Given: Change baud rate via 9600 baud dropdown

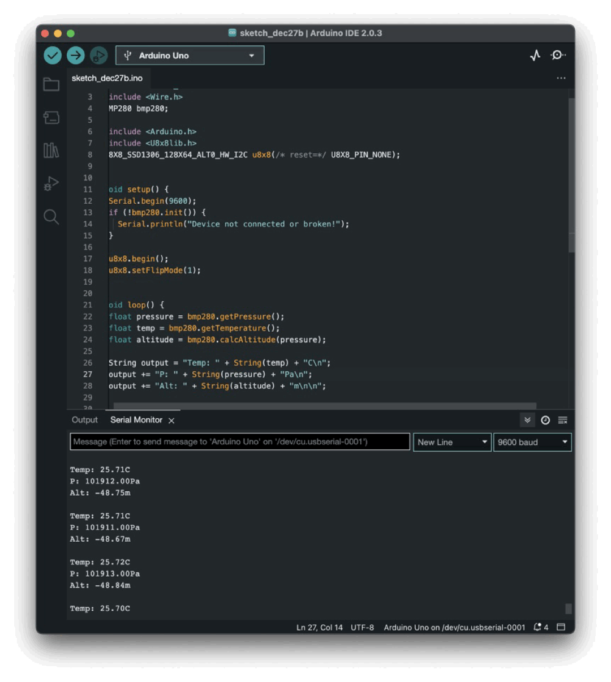Looking at the screenshot, I should pyautogui.click(x=532, y=442).
